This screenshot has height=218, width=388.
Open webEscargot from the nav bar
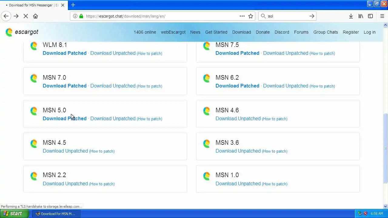pyautogui.click(x=173, y=32)
